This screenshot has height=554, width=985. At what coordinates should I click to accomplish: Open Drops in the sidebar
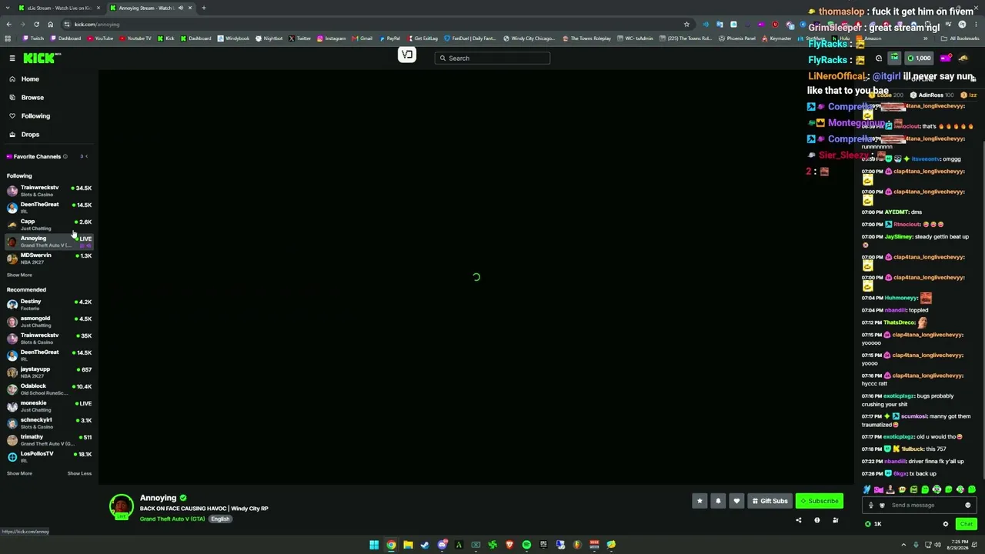click(x=30, y=135)
